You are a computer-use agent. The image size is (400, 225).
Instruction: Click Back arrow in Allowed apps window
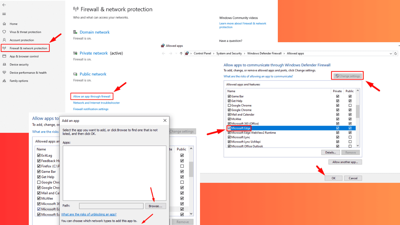163,53
